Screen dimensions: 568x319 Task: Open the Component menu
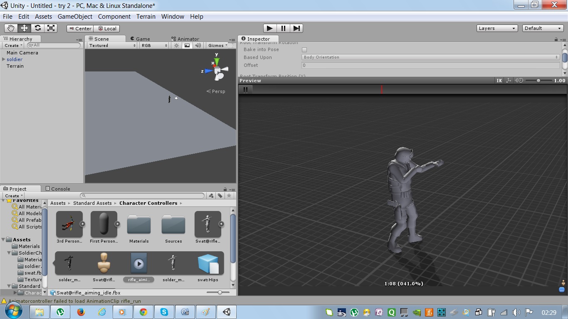[x=114, y=17]
